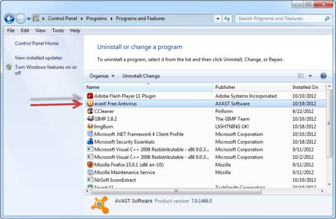Click the horizontal scrollbar thumb
This screenshot has width=336, height=219.
tap(176, 191)
